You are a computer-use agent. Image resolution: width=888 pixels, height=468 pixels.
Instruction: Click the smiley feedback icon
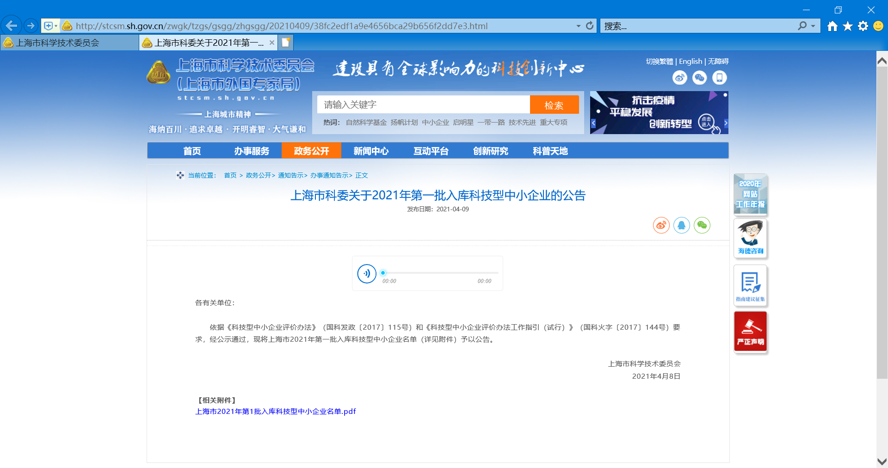(x=878, y=26)
